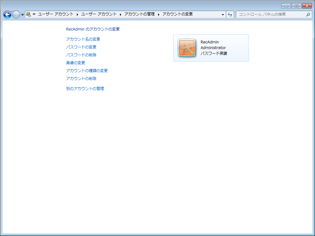Choose the アカウントの削除 link
This screenshot has width=315, height=236.
(x=81, y=79)
